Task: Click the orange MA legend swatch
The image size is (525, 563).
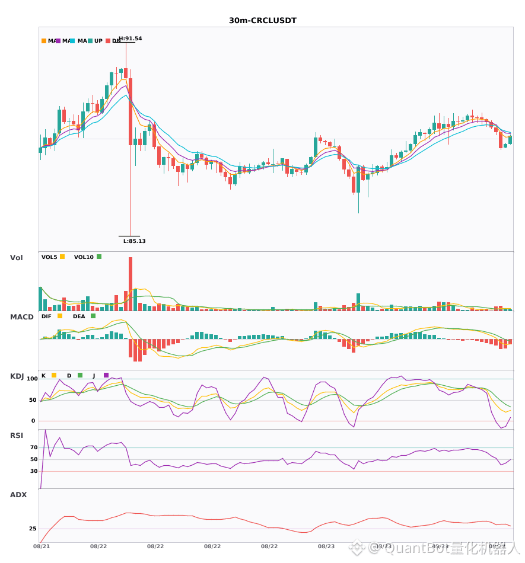Action: 44,41
